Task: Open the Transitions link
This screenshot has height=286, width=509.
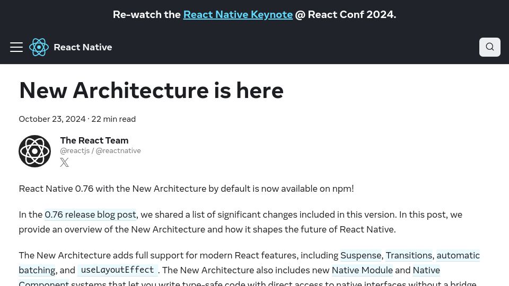Action: pos(409,255)
